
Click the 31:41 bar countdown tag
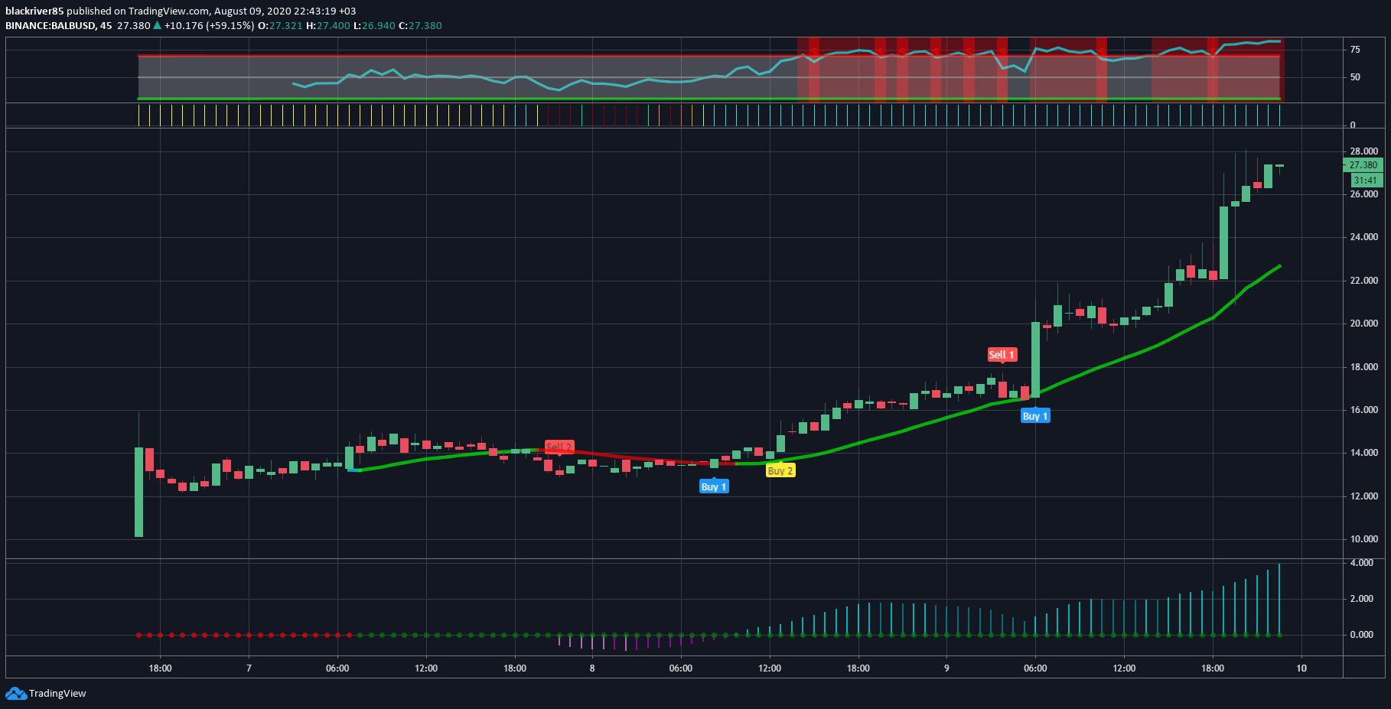pyautogui.click(x=1366, y=181)
